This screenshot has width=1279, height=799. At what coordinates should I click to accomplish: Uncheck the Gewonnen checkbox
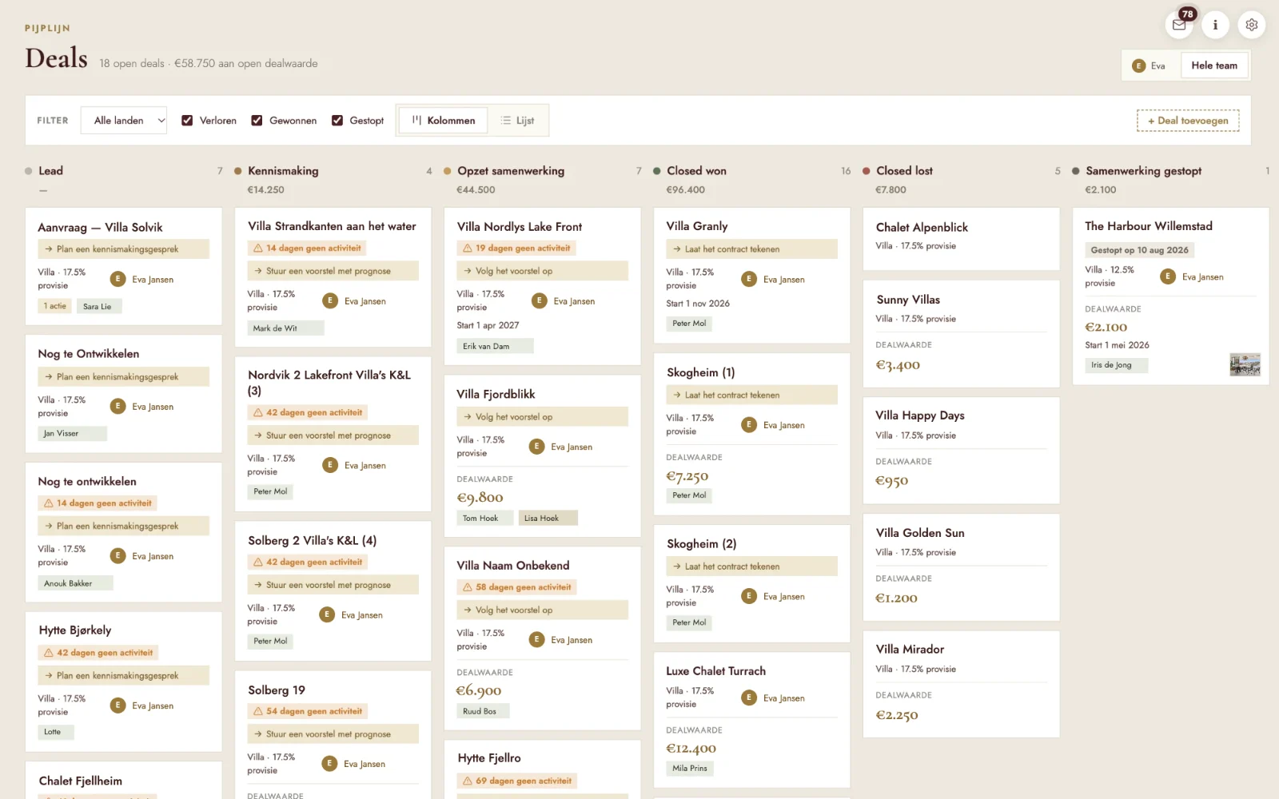(x=257, y=121)
